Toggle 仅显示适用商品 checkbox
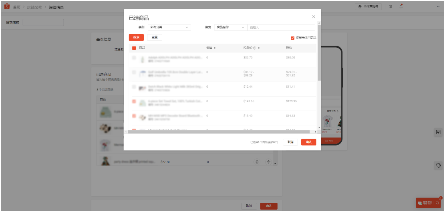 point(292,38)
